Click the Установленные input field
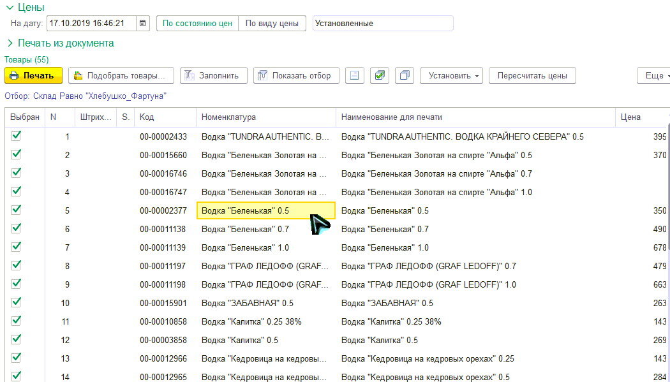This screenshot has width=670, height=382. pyautogui.click(x=383, y=24)
